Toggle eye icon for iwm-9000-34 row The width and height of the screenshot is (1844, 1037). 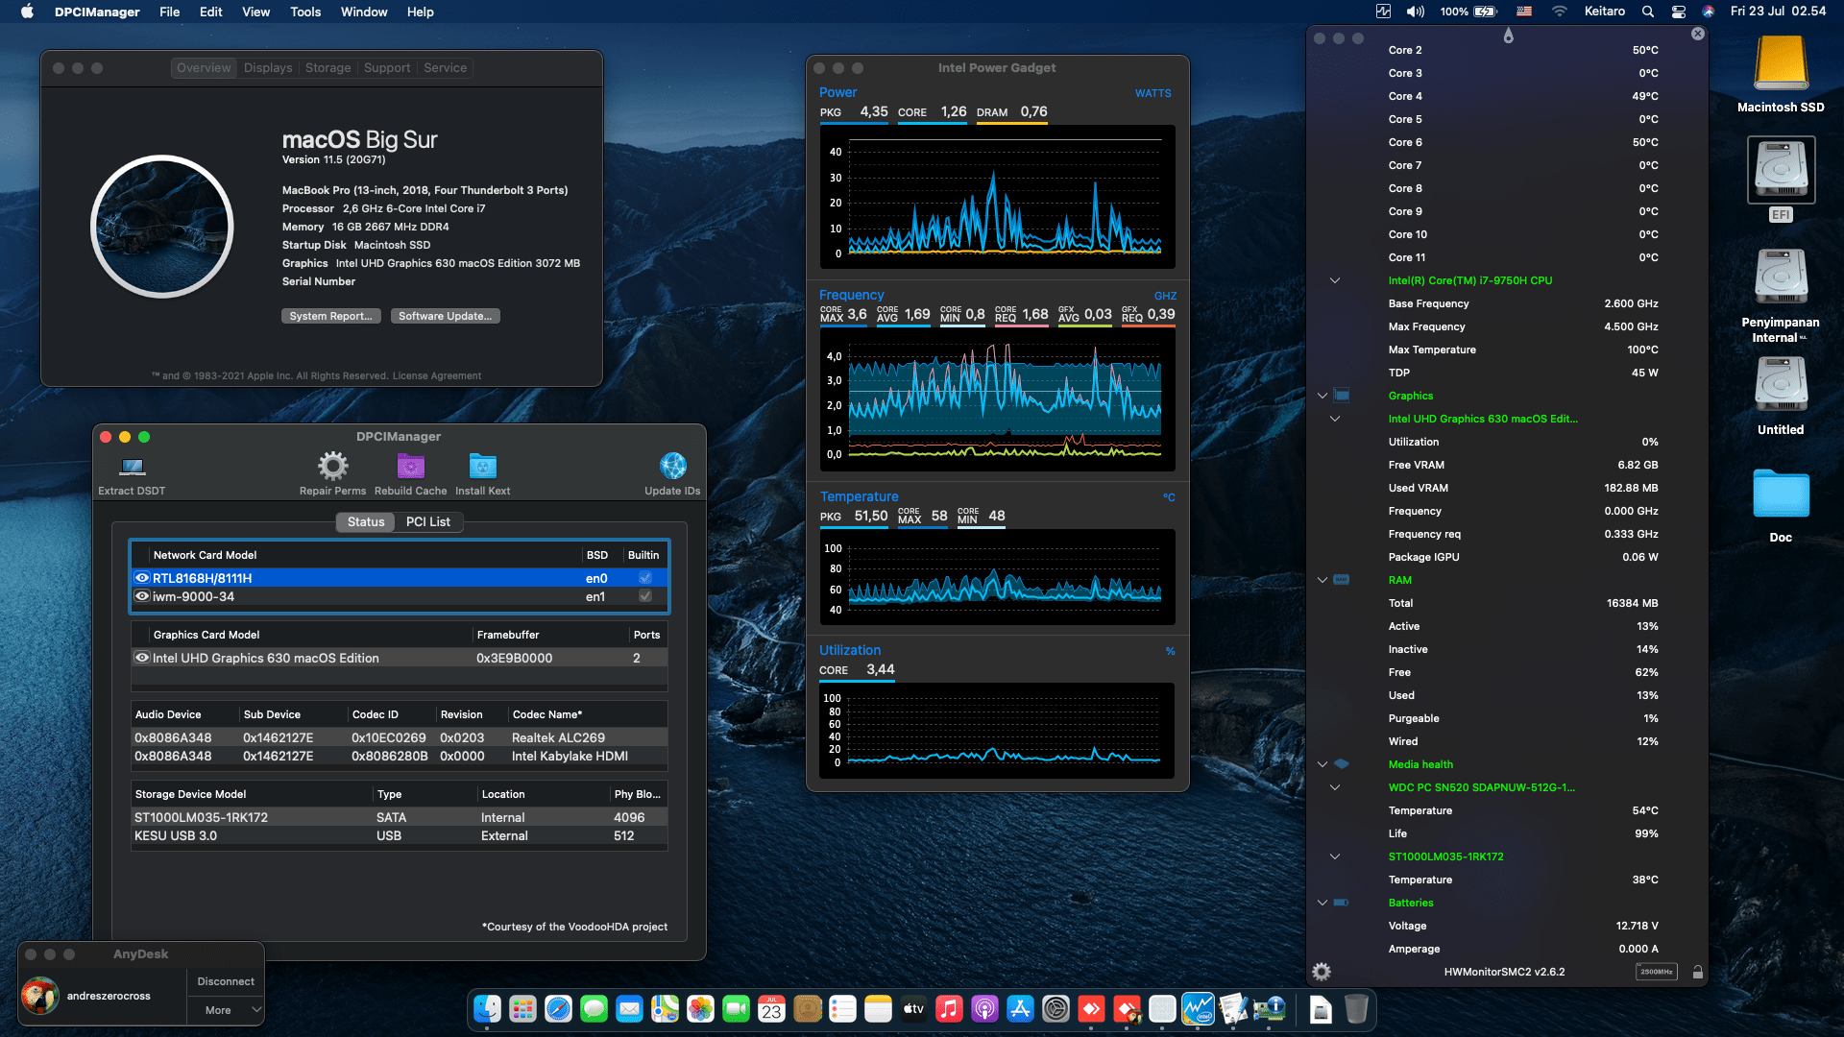(x=142, y=596)
